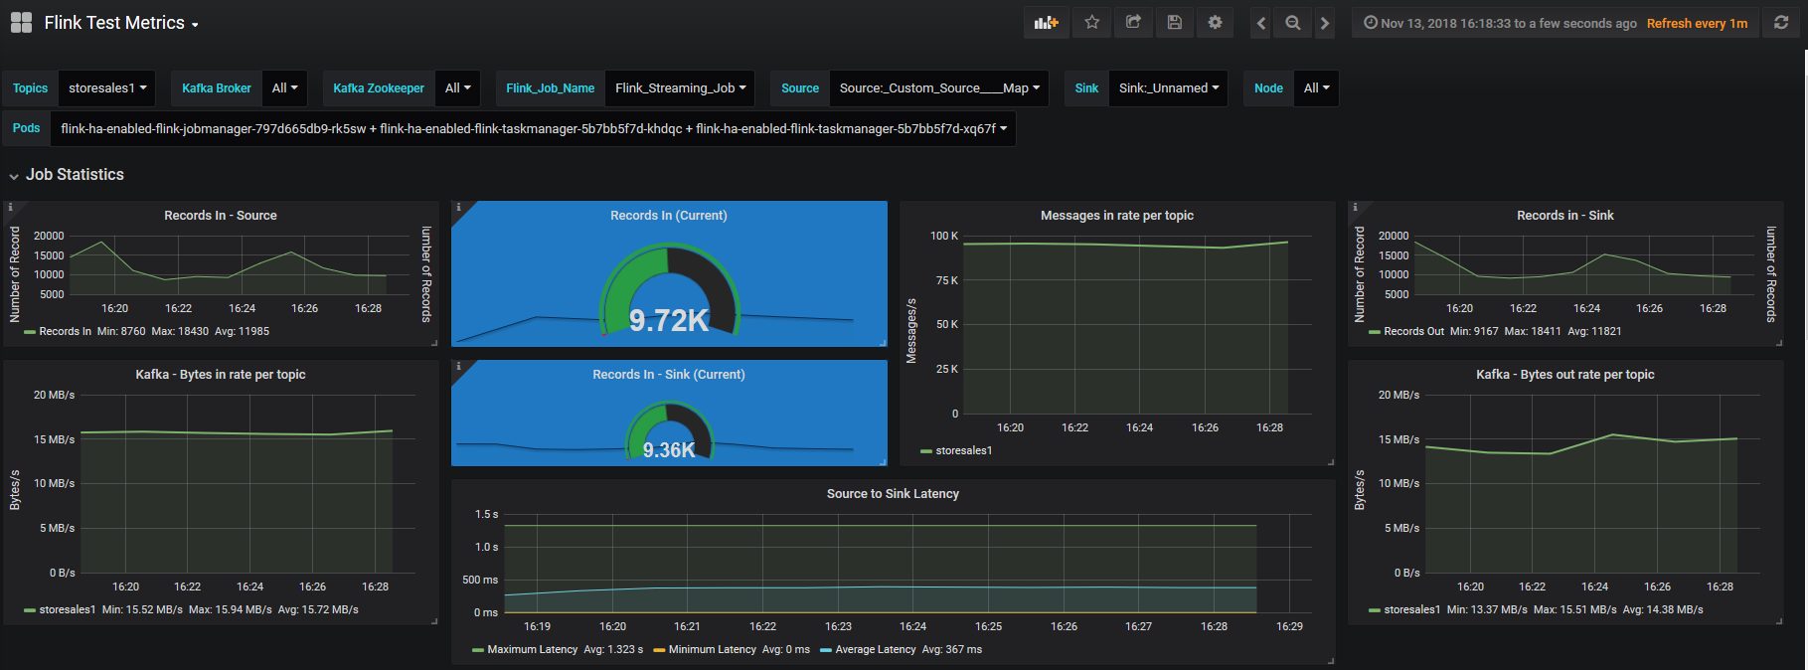Open Source to Sink Latency panel title menu

(x=893, y=494)
